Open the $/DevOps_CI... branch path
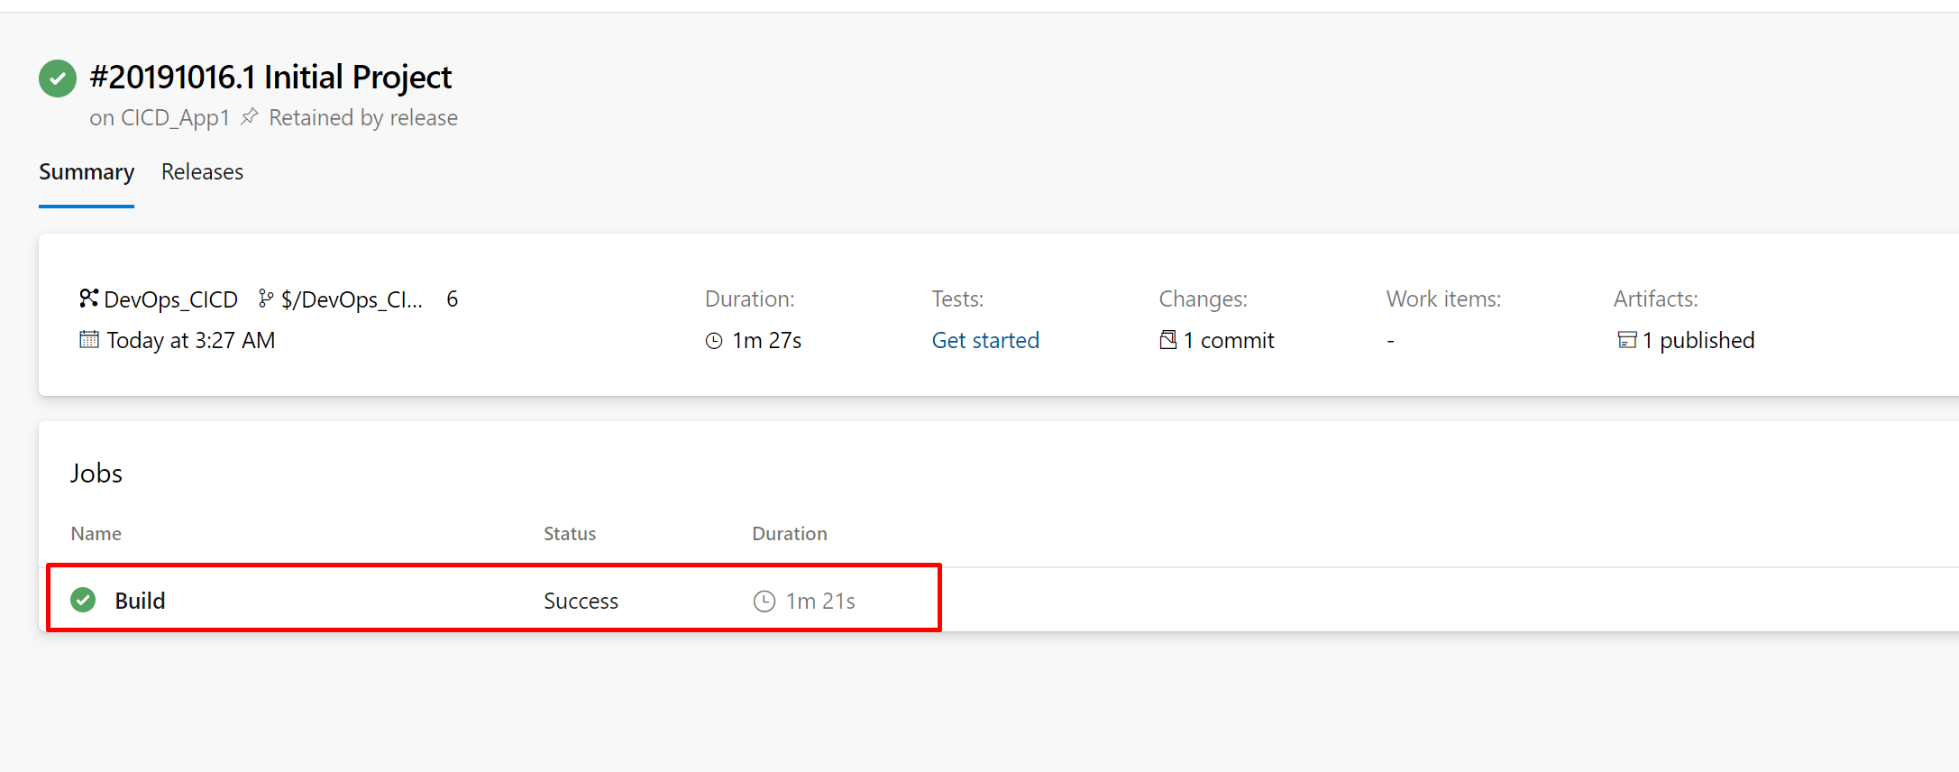Viewport: 1959px width, 772px height. tap(352, 299)
